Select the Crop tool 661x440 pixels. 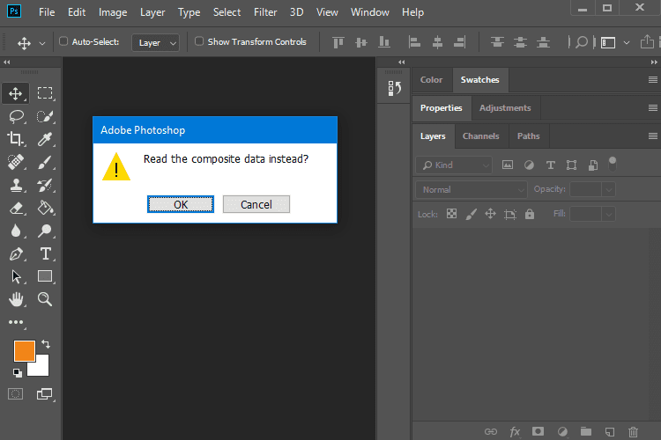coord(16,139)
